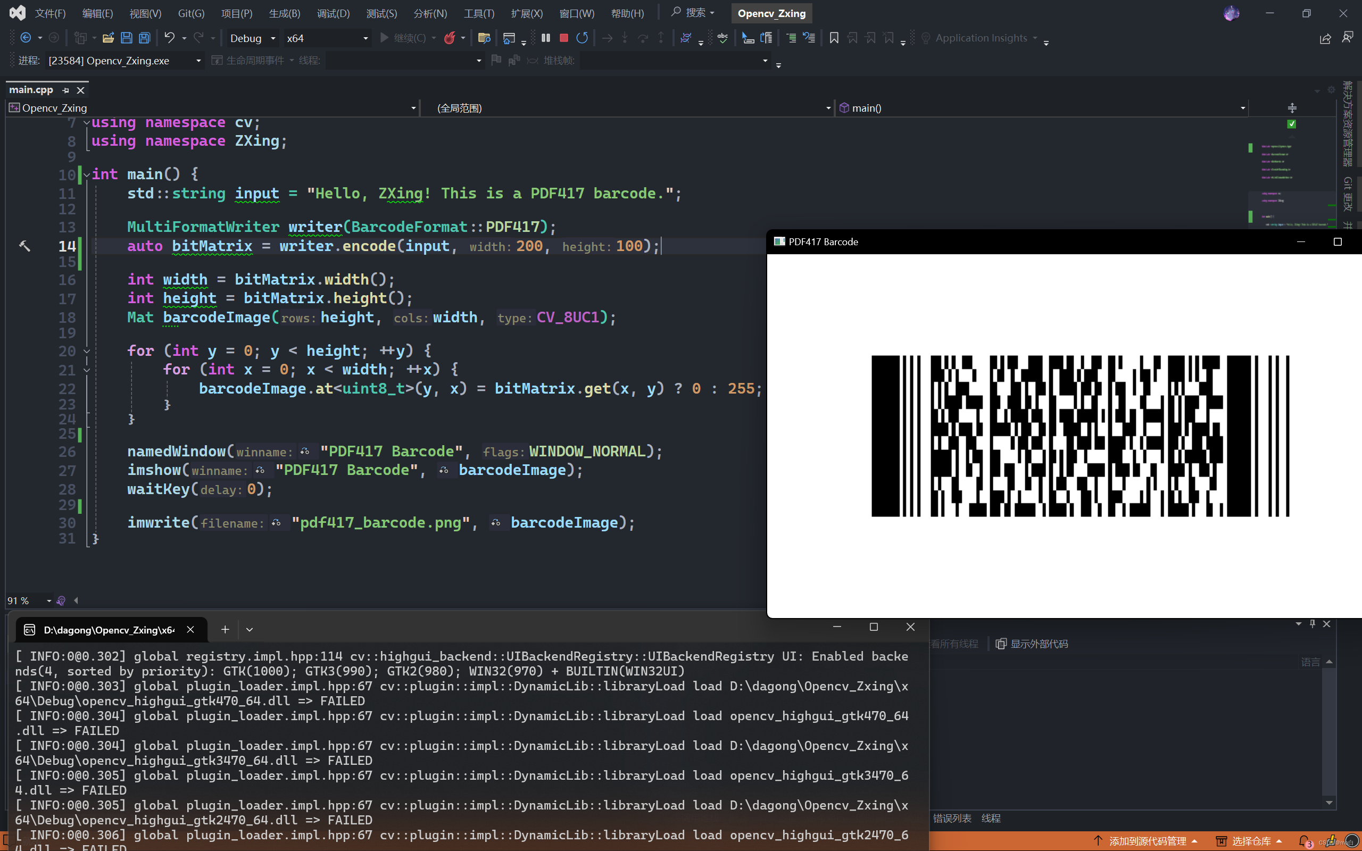Pause debugging with the Break All icon
This screenshot has height=851, width=1362.
[545, 38]
